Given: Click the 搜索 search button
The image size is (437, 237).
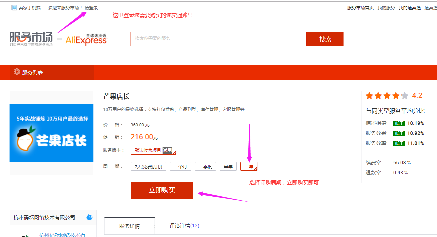Looking at the screenshot, I should (x=325, y=39).
